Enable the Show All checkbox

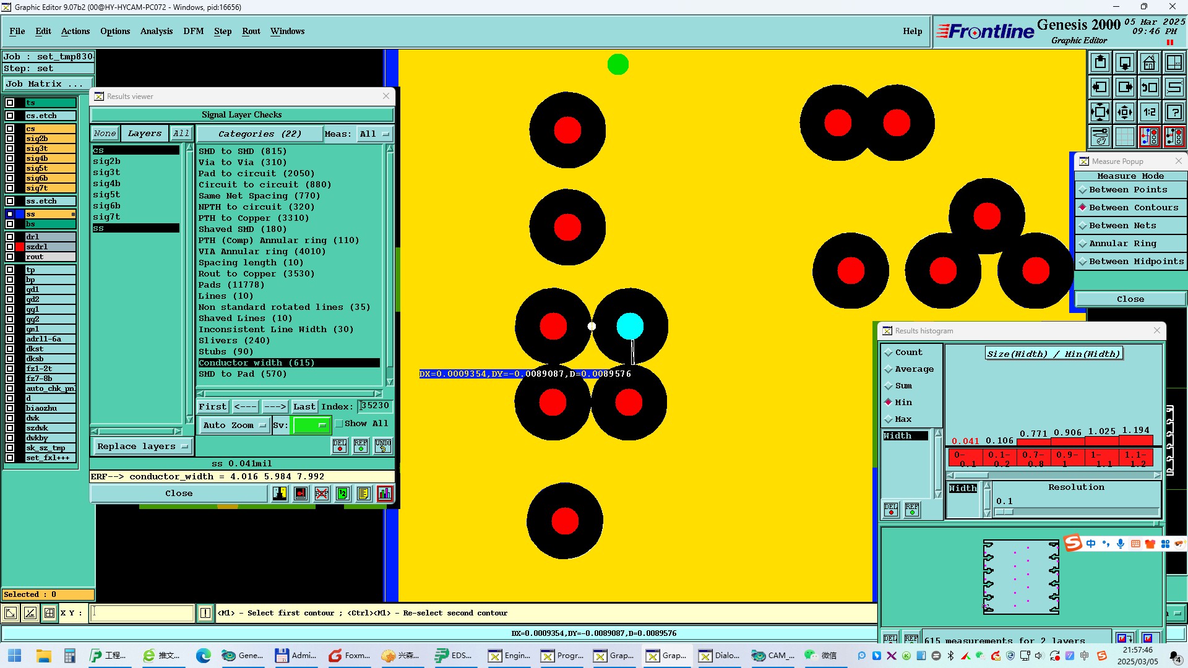pos(339,424)
